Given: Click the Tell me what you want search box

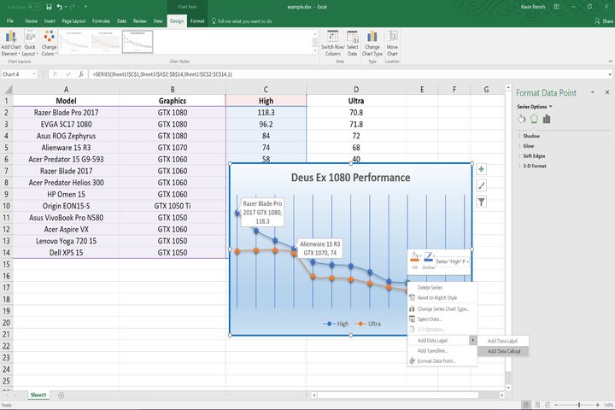Looking at the screenshot, I should click(242, 21).
